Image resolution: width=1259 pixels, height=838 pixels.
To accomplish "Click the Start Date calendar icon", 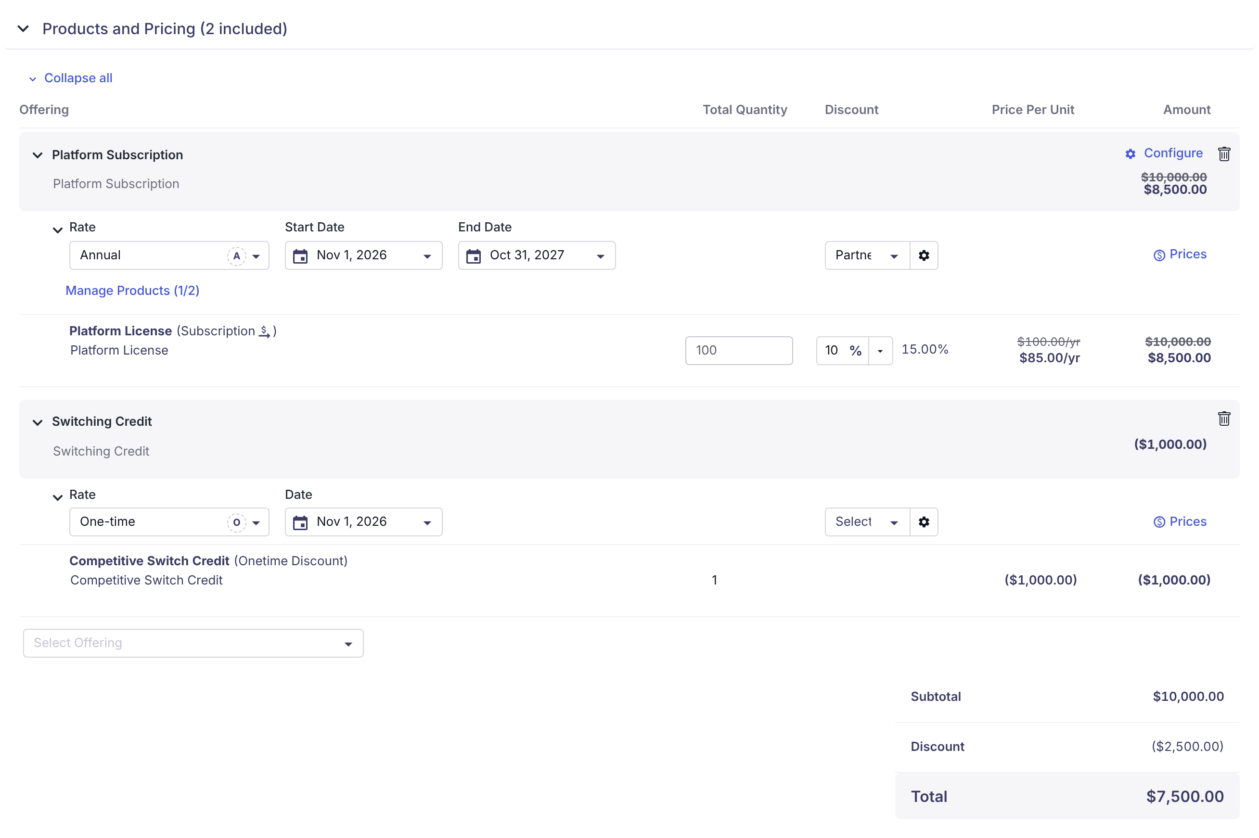I will (300, 256).
